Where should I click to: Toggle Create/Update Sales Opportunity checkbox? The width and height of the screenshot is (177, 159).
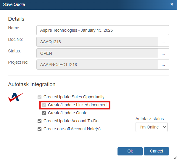pos(39,97)
